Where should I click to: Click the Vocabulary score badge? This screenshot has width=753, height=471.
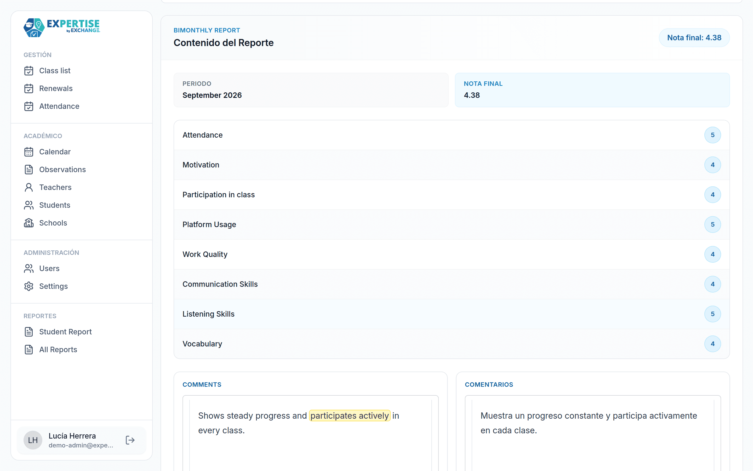tap(712, 344)
